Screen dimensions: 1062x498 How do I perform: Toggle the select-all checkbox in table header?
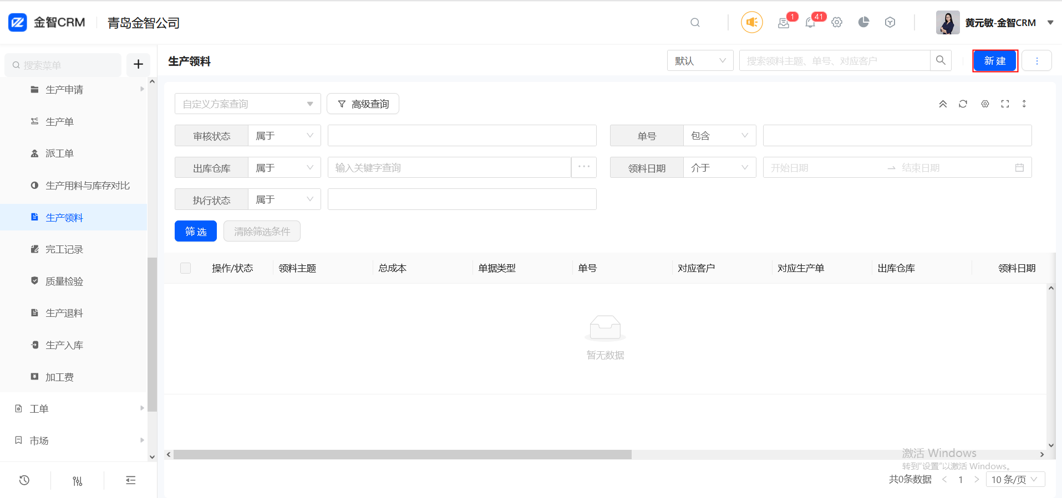click(x=186, y=268)
